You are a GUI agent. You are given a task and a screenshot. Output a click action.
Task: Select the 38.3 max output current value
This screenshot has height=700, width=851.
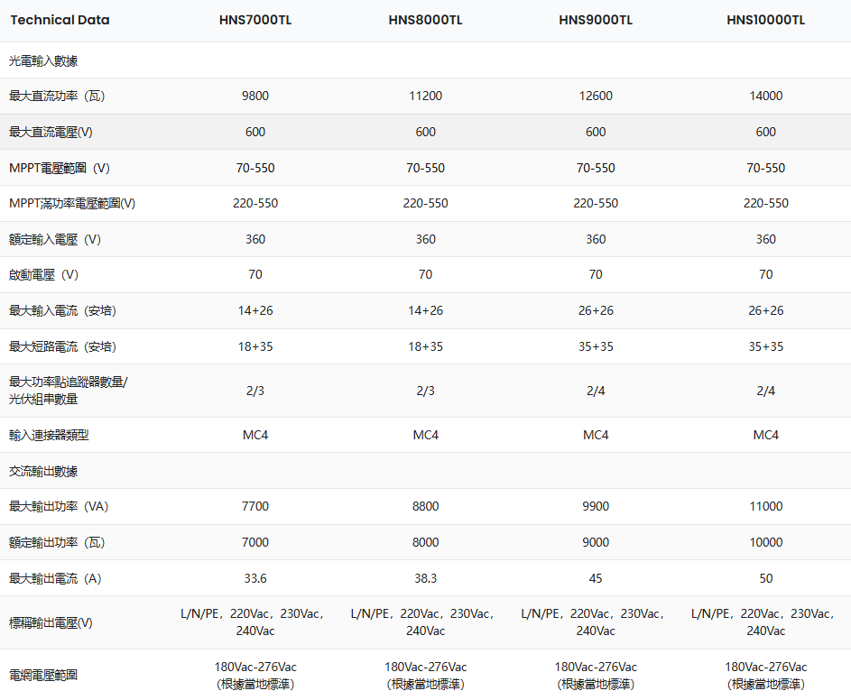(425, 578)
